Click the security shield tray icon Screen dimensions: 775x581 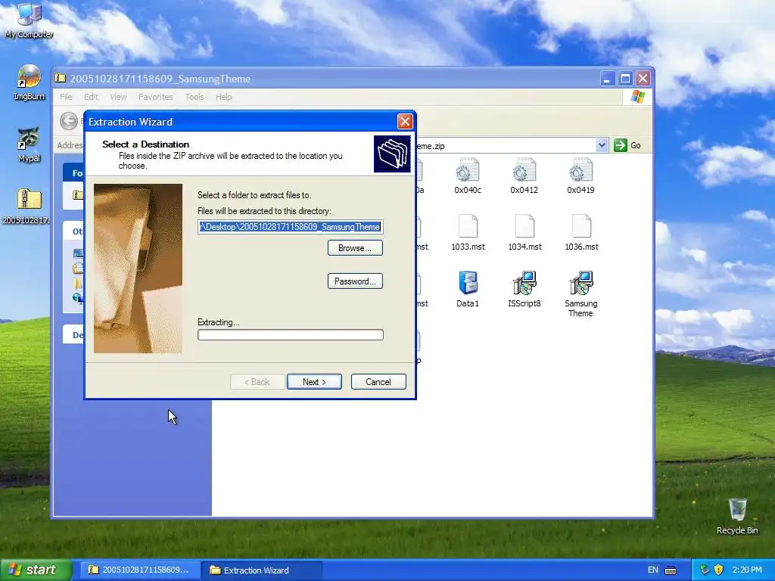[x=718, y=570]
